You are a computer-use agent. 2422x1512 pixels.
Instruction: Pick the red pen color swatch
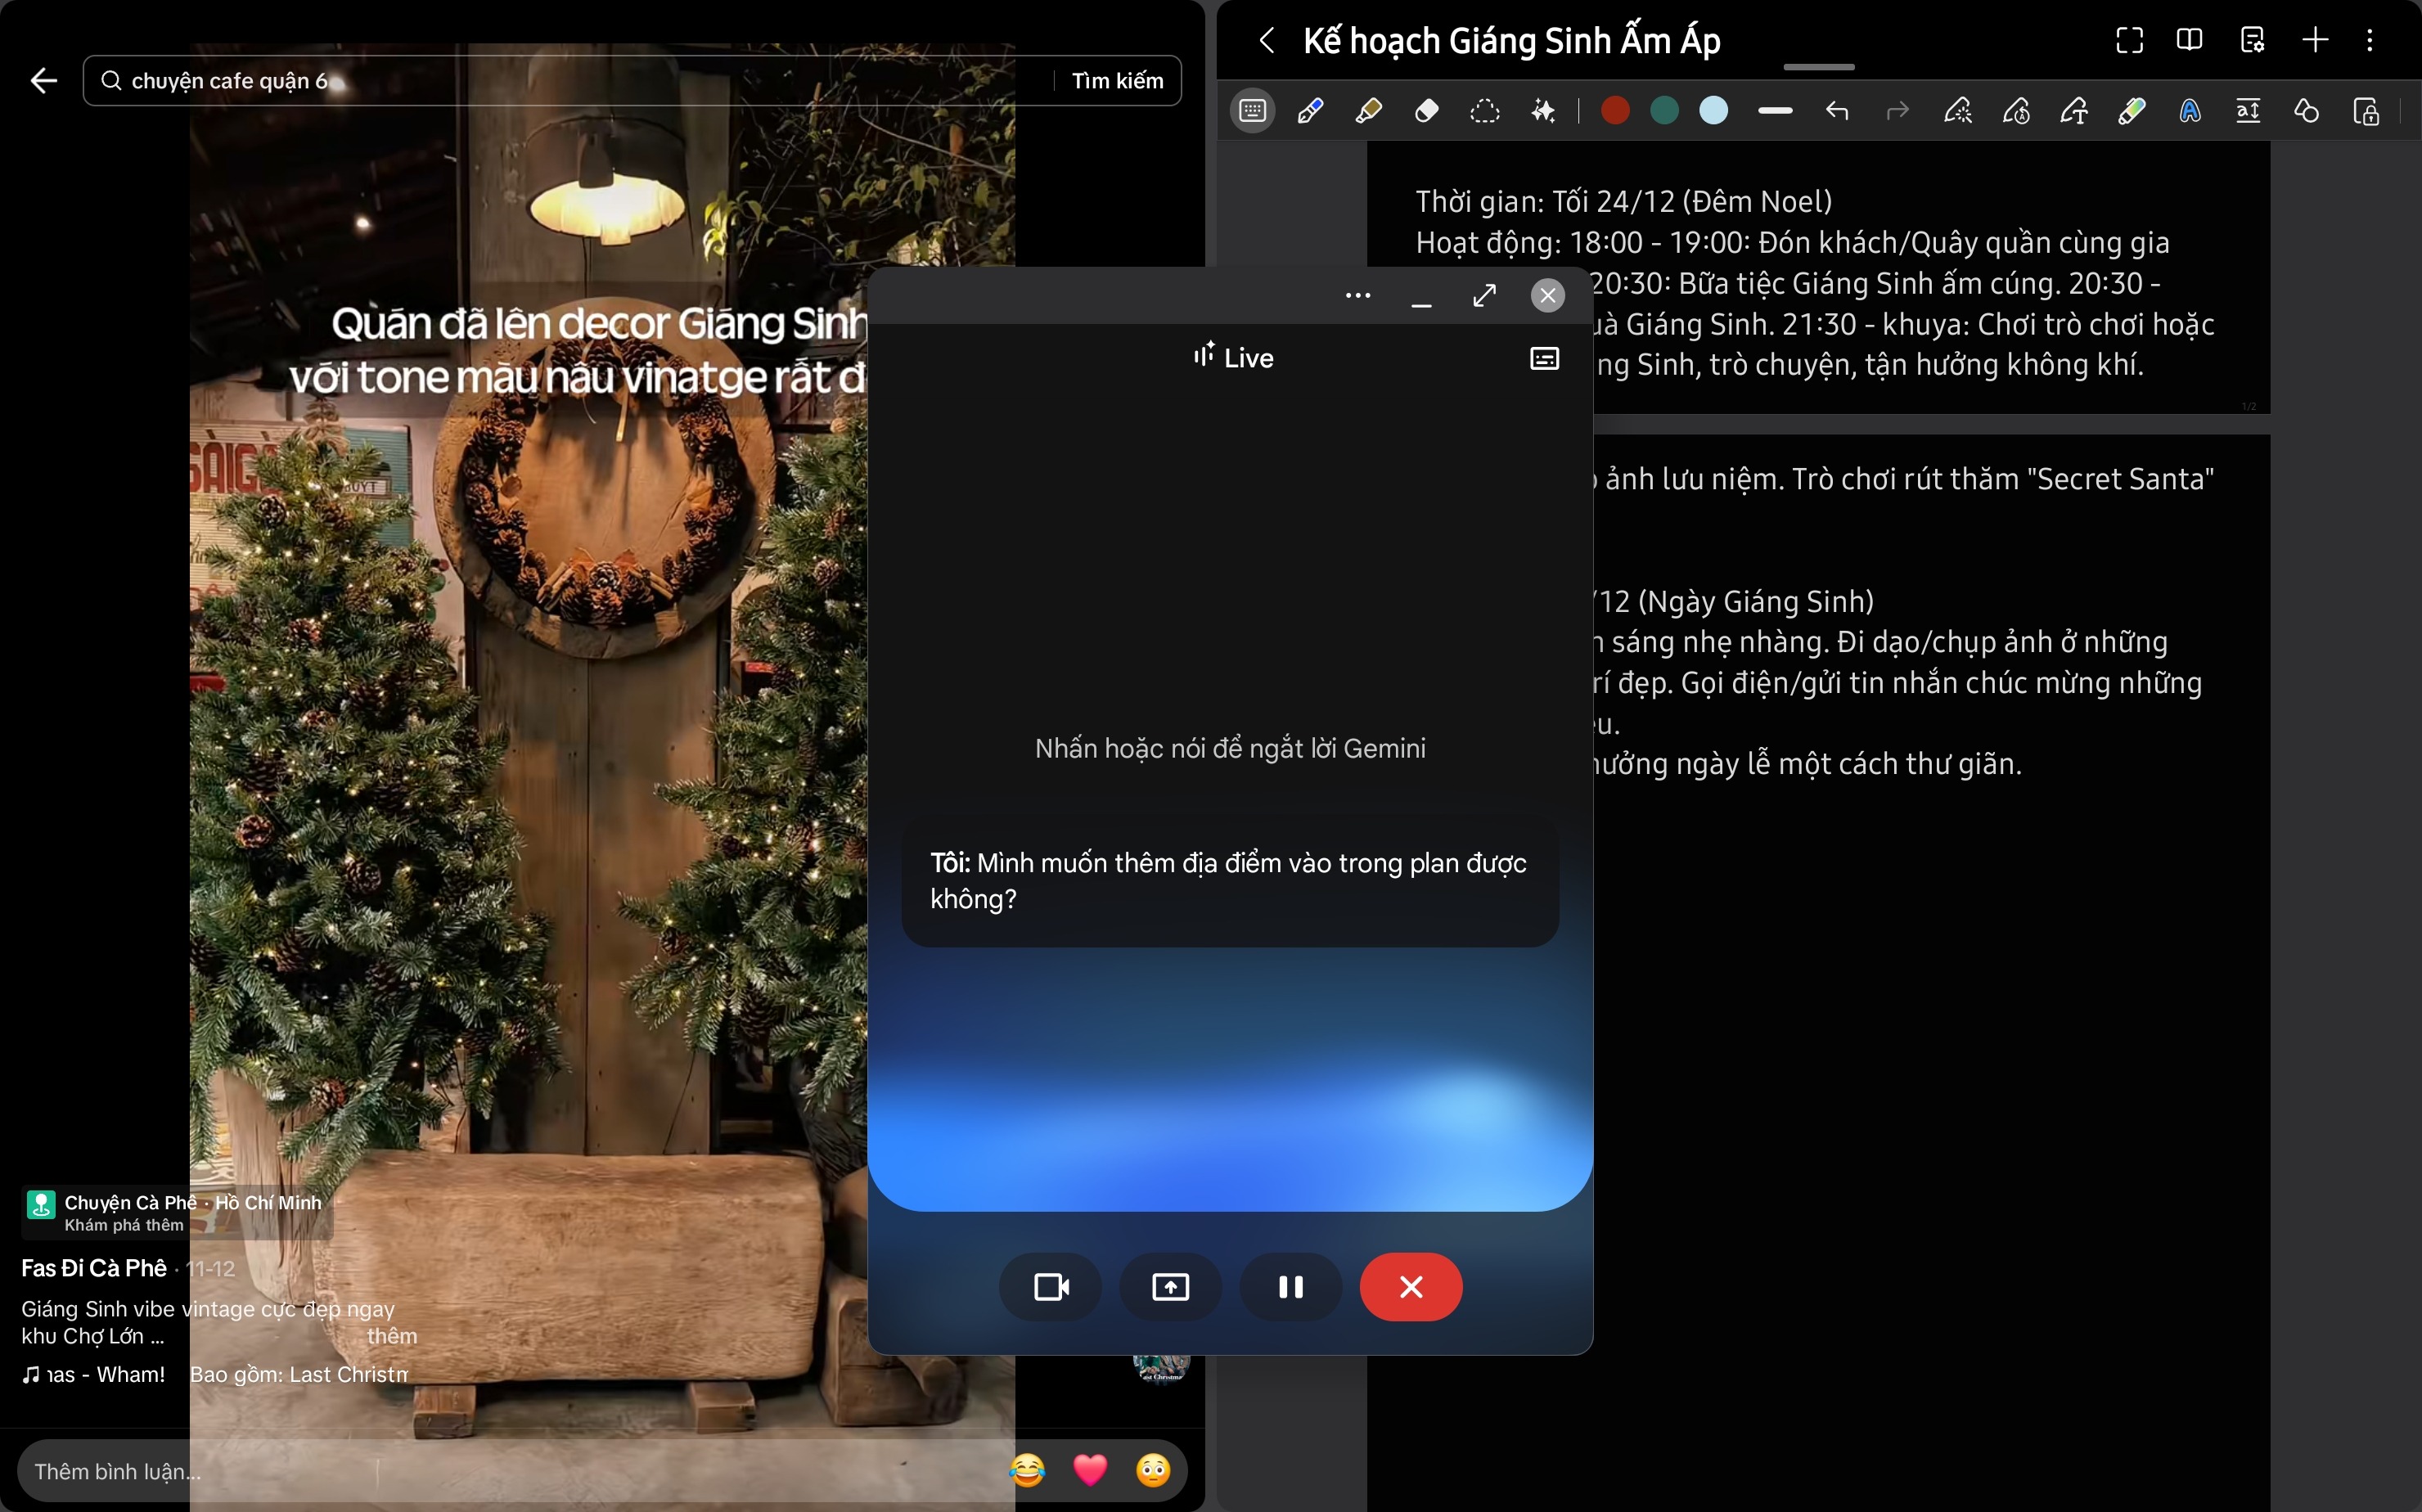[1614, 111]
